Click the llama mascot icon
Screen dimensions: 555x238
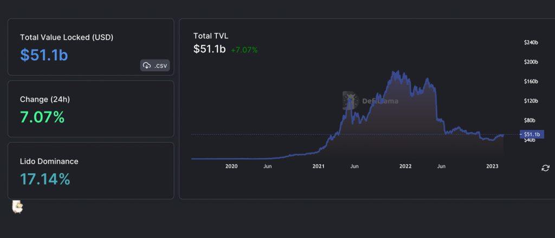coord(17,207)
